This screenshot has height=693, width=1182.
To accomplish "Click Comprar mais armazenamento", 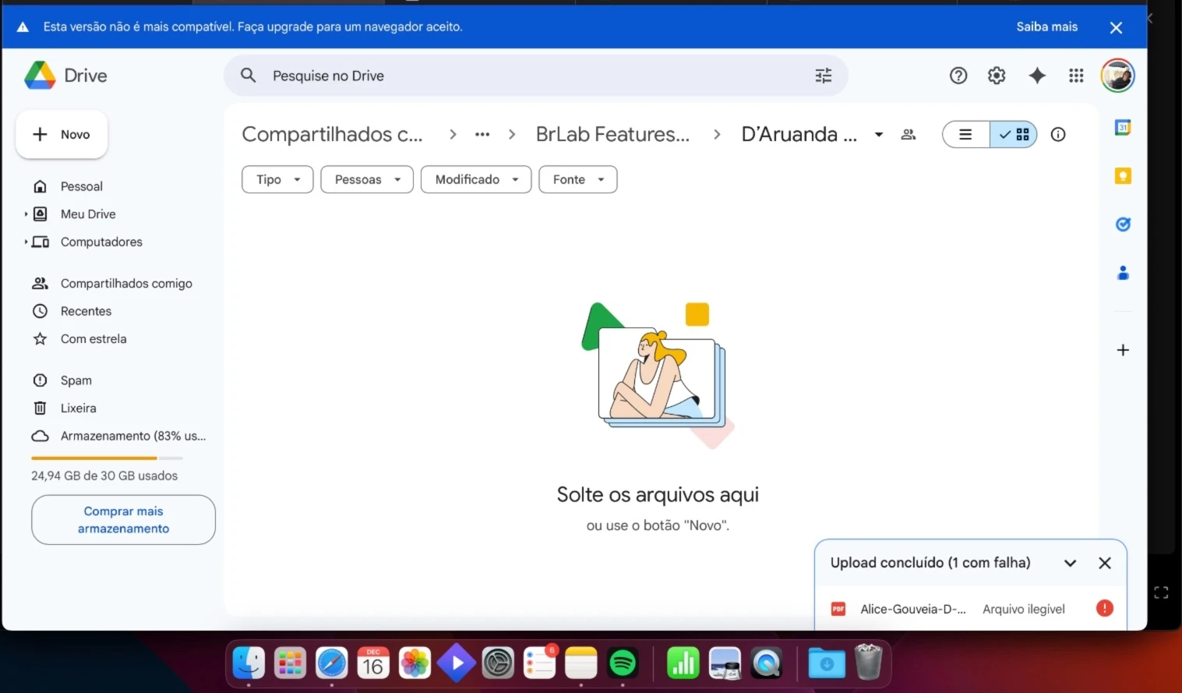I will tap(122, 519).
